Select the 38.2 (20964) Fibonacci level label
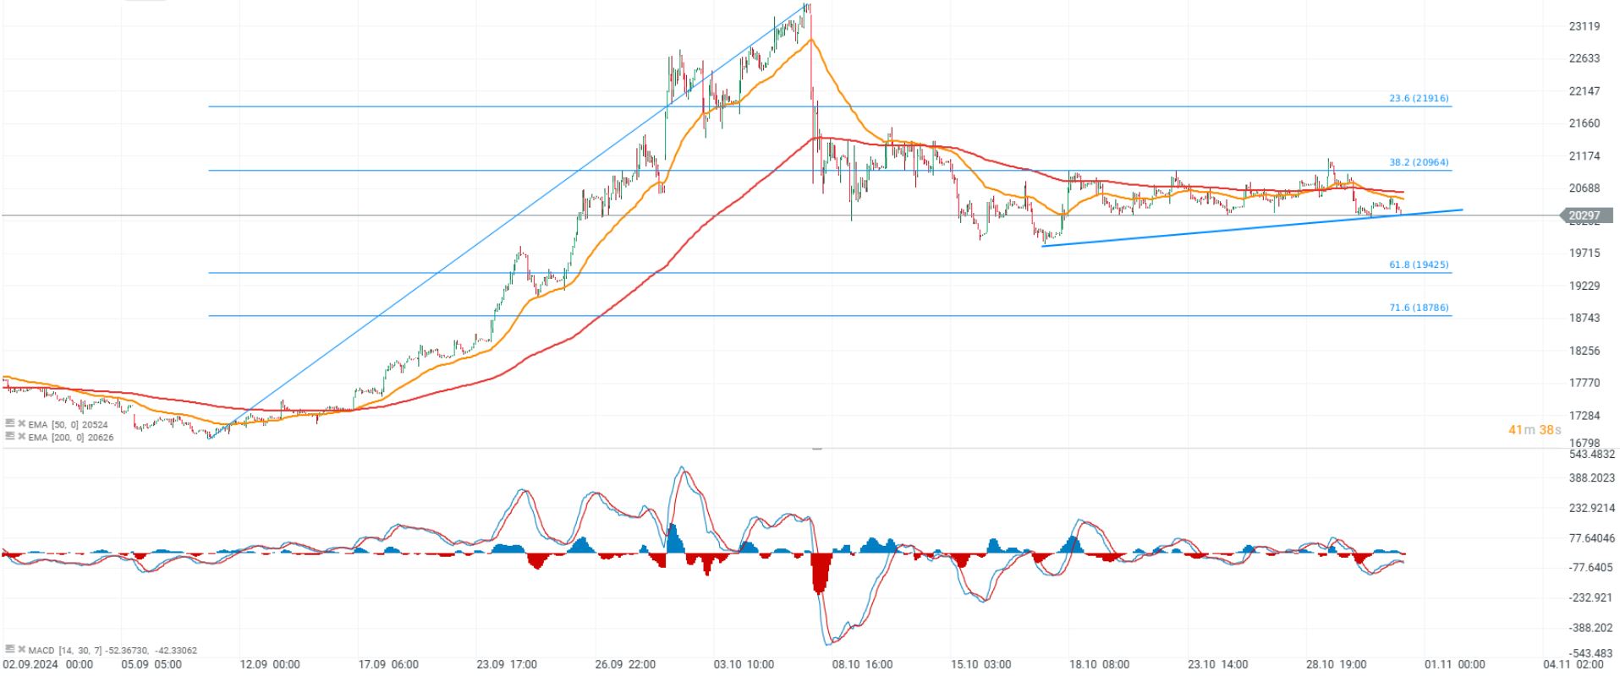1620x676 pixels. [x=1419, y=162]
